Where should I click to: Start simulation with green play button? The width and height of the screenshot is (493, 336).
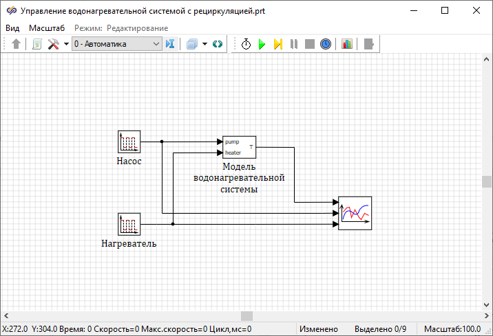coord(262,44)
